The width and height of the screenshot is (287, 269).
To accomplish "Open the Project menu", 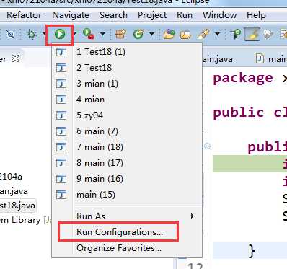I will (x=152, y=15).
